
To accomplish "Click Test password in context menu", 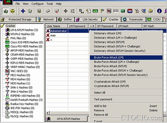I will [x=126, y=99].
